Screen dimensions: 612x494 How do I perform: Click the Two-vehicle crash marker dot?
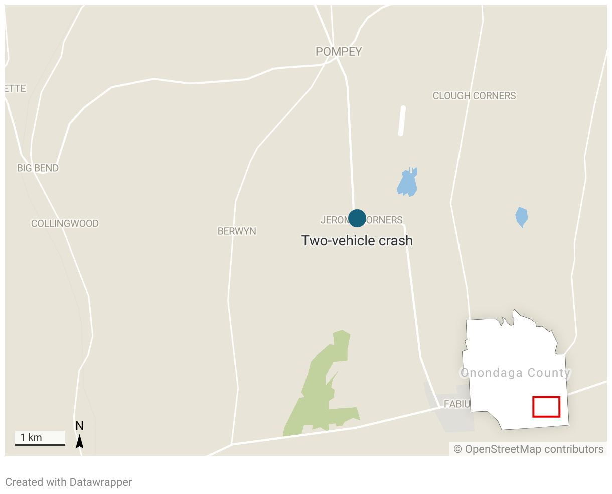coord(357,218)
